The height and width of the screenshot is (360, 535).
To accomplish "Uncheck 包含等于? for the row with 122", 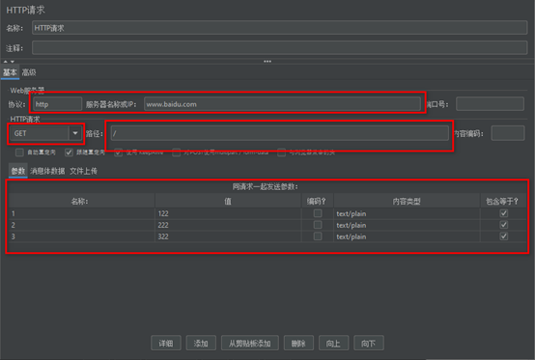I will tap(503, 213).
